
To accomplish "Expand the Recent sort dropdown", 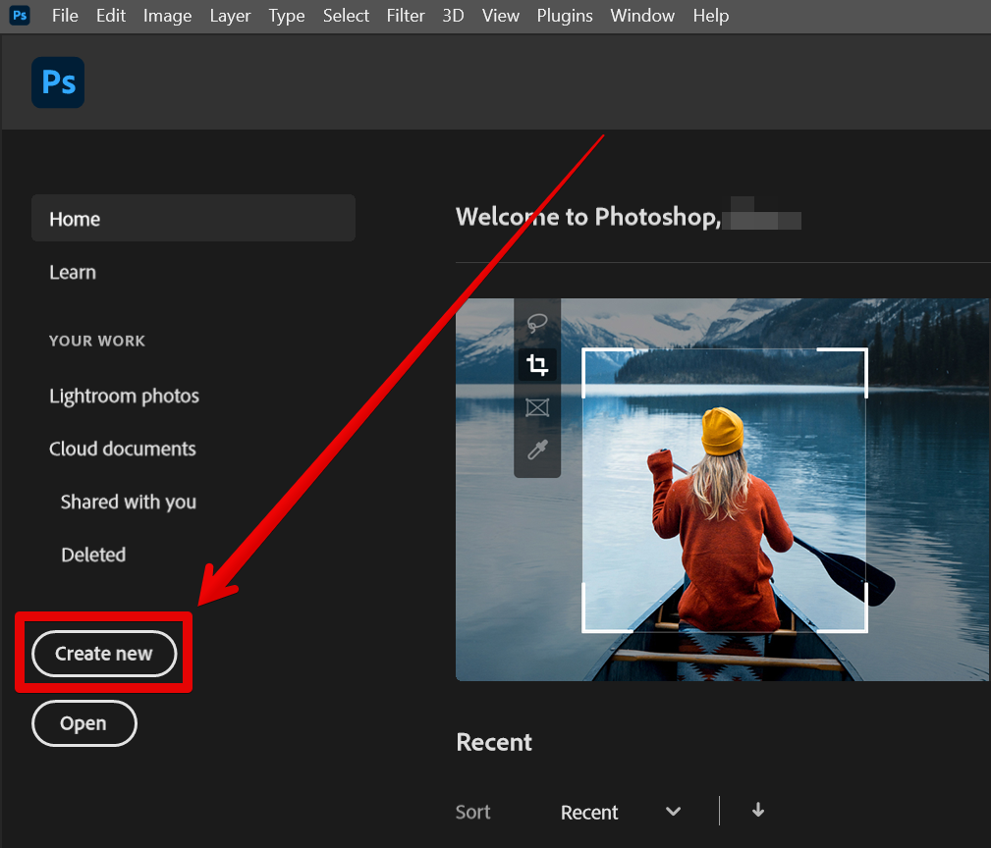I will (620, 812).
